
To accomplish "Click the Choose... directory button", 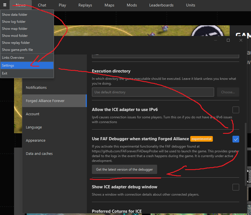I will click(228, 92).
